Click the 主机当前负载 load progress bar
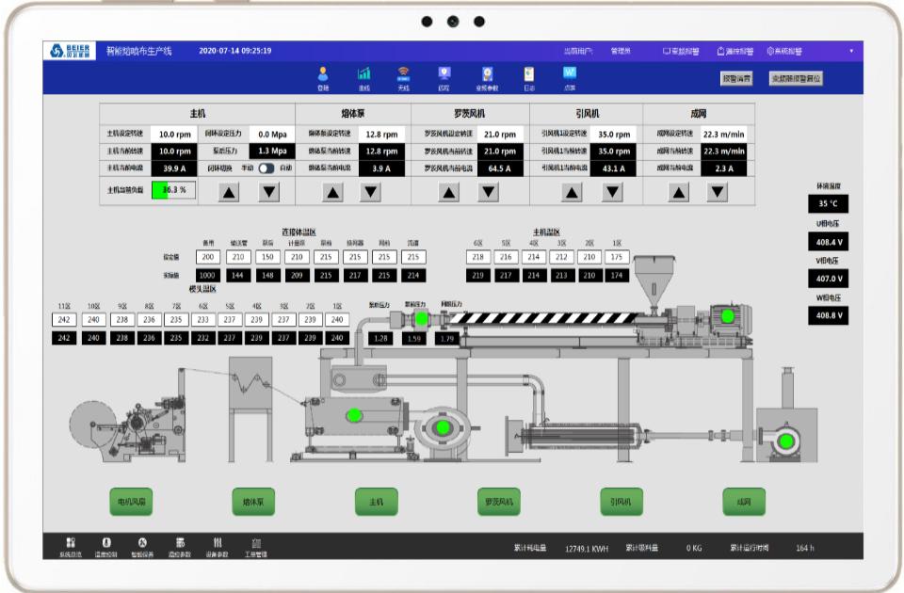This screenshot has width=904, height=593. tap(172, 190)
